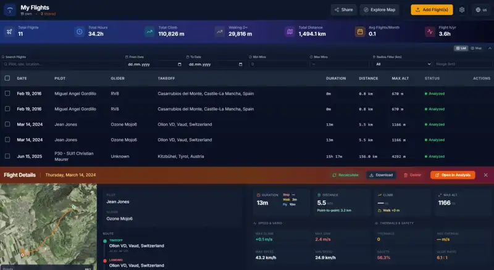Sort by the MAX ALT column header
Screen dimensions: 494x270
400,78
